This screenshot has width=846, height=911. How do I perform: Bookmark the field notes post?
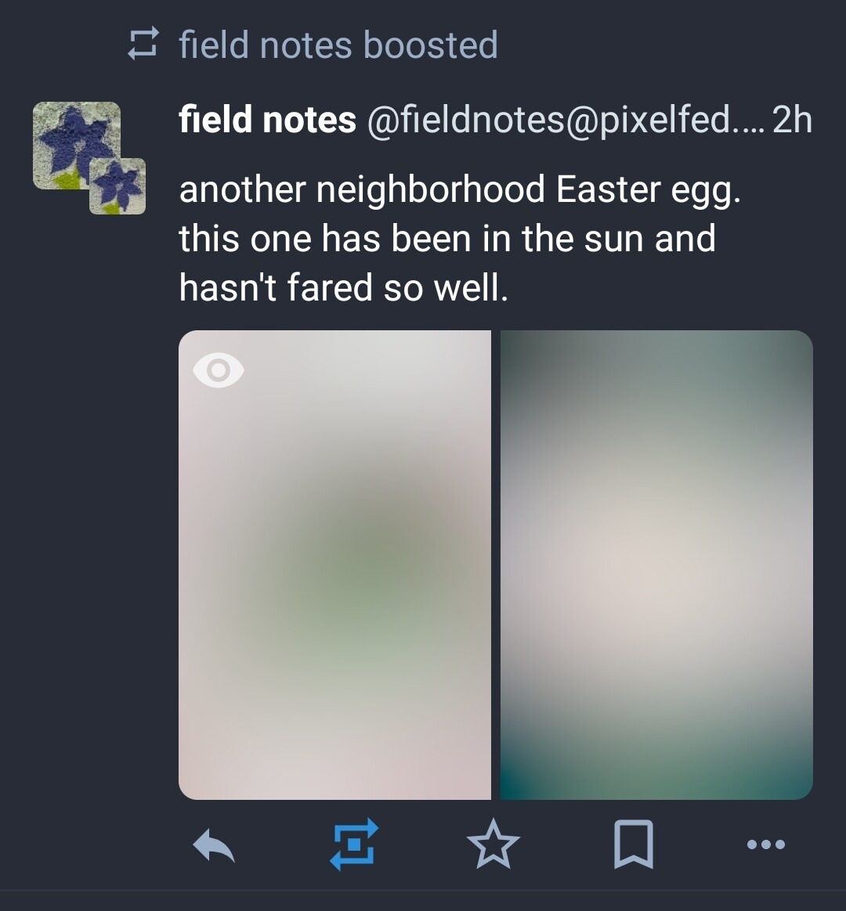coord(633,844)
